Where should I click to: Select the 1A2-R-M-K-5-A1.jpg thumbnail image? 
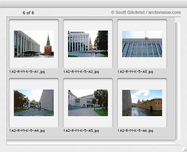coord(34,44)
